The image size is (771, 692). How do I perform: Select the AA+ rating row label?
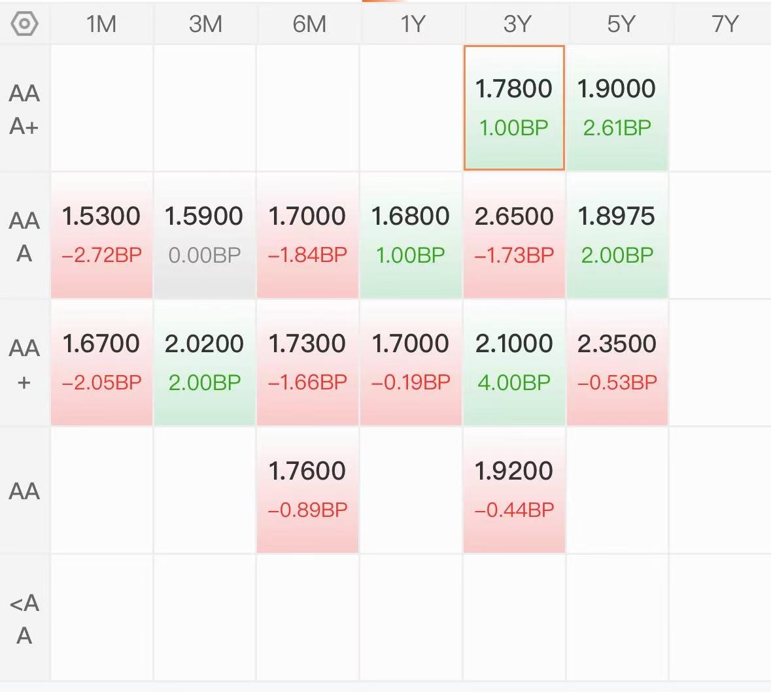[24, 364]
